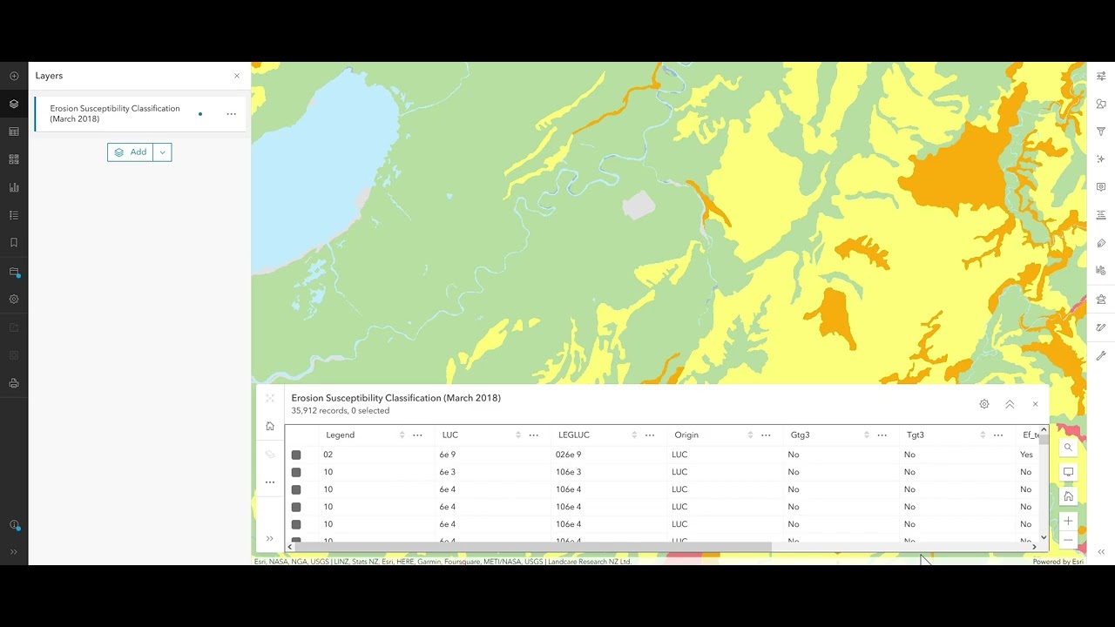Click table vertical scrollbar down arrow
This screenshot has width=1115, height=627.
point(1044,537)
